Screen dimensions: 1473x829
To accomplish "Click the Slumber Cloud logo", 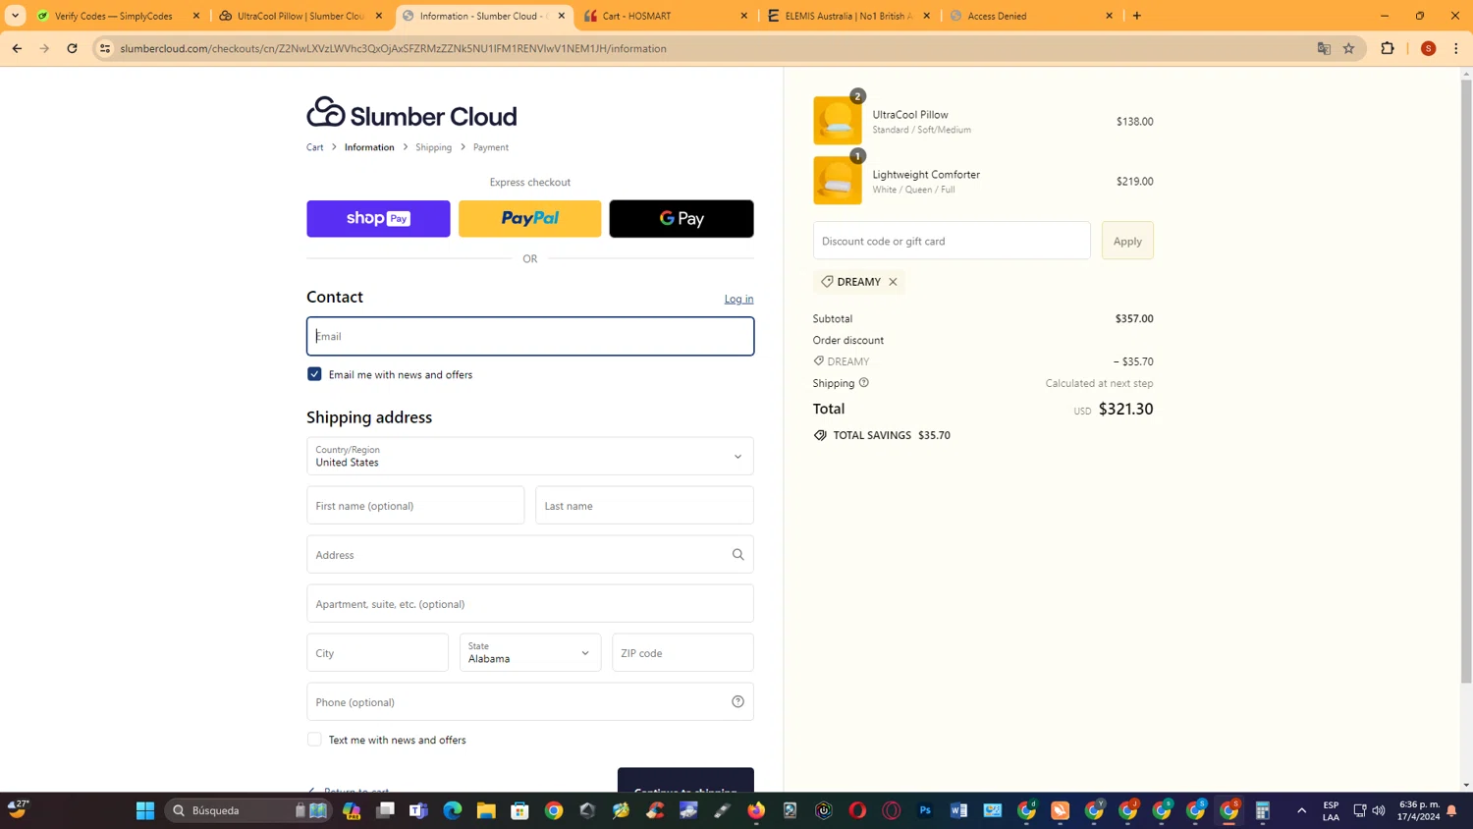I will tap(411, 113).
